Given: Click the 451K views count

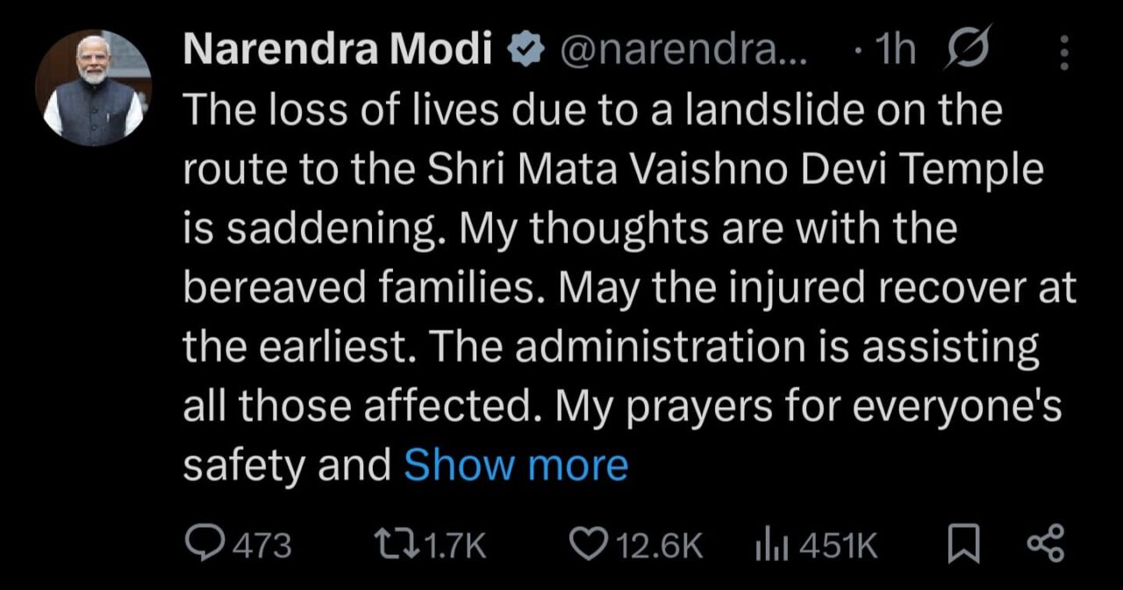Looking at the screenshot, I should pyautogui.click(x=837, y=546).
